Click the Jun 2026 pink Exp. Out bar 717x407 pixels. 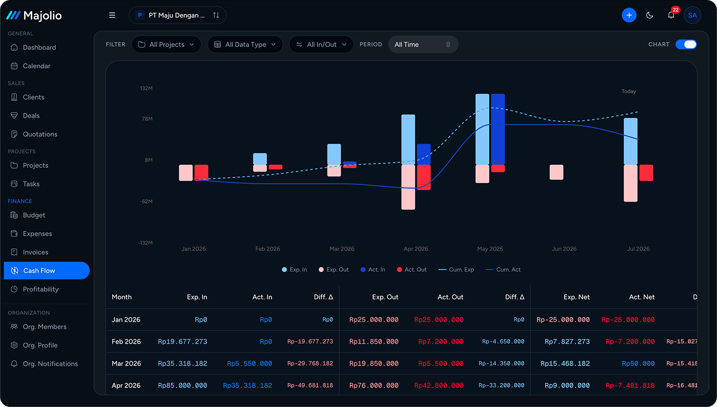pos(556,172)
